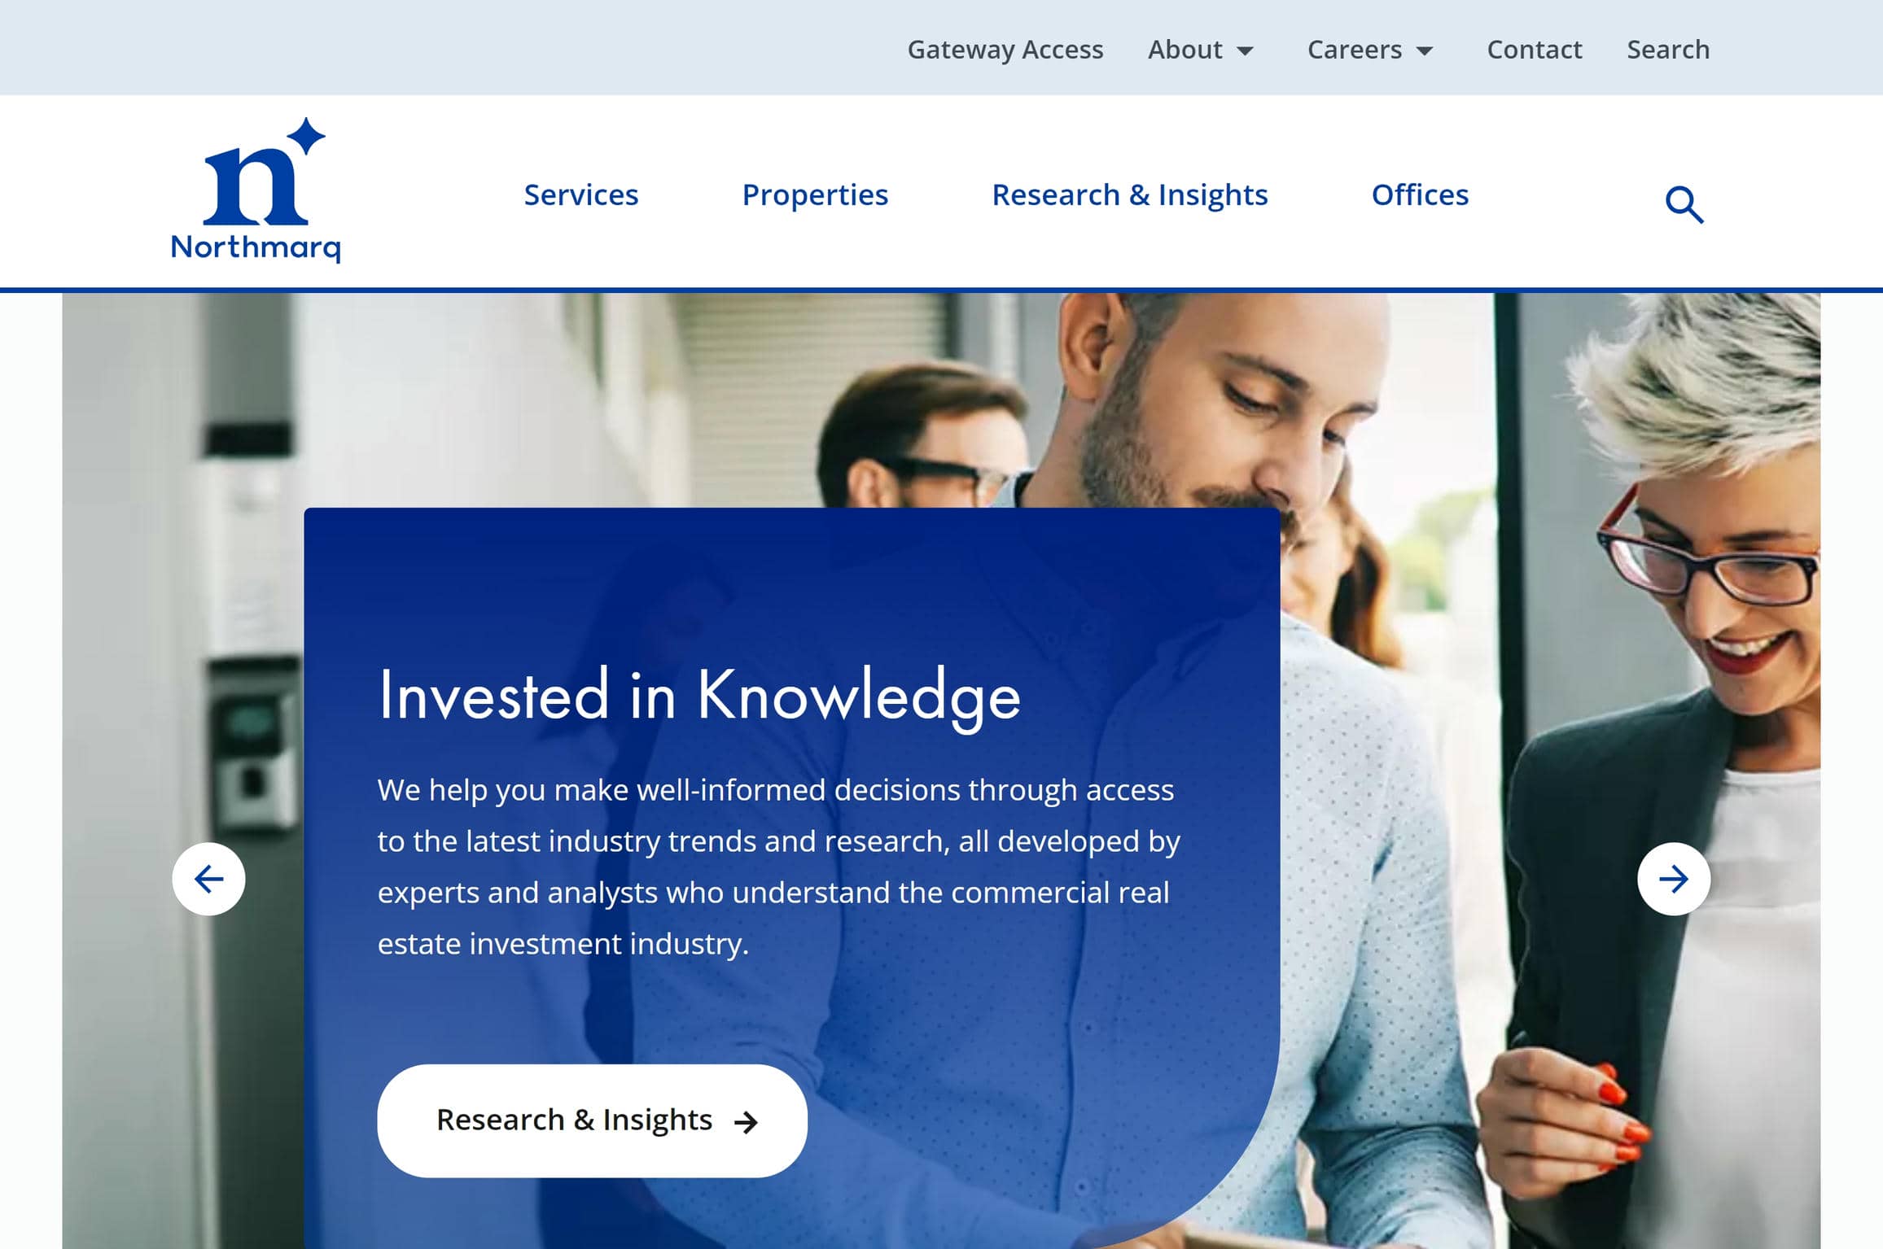Click the search icon in top-right header

click(x=1685, y=203)
